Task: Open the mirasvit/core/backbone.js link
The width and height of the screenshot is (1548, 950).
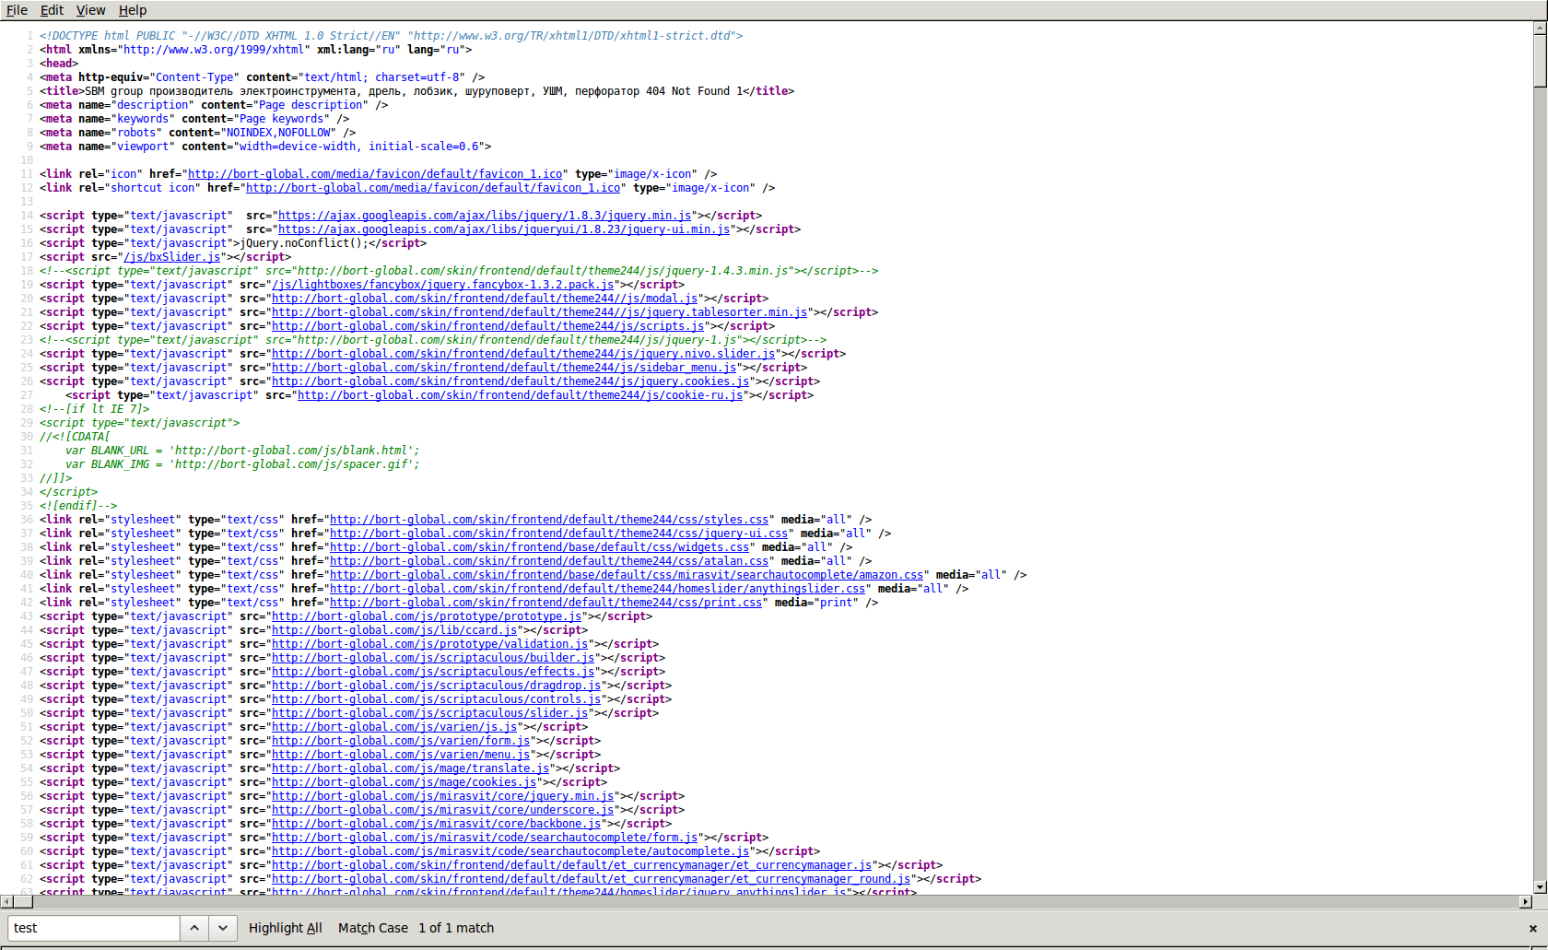Action: point(436,824)
